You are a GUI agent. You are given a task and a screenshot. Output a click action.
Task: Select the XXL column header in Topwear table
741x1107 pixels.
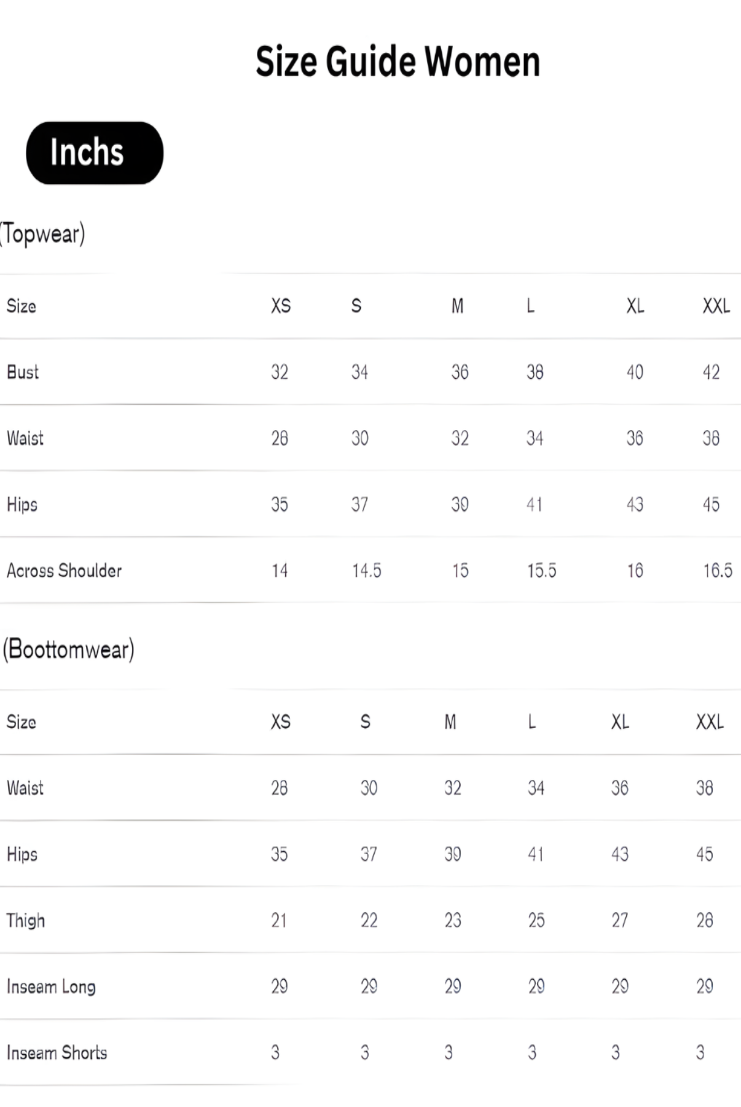[716, 306]
